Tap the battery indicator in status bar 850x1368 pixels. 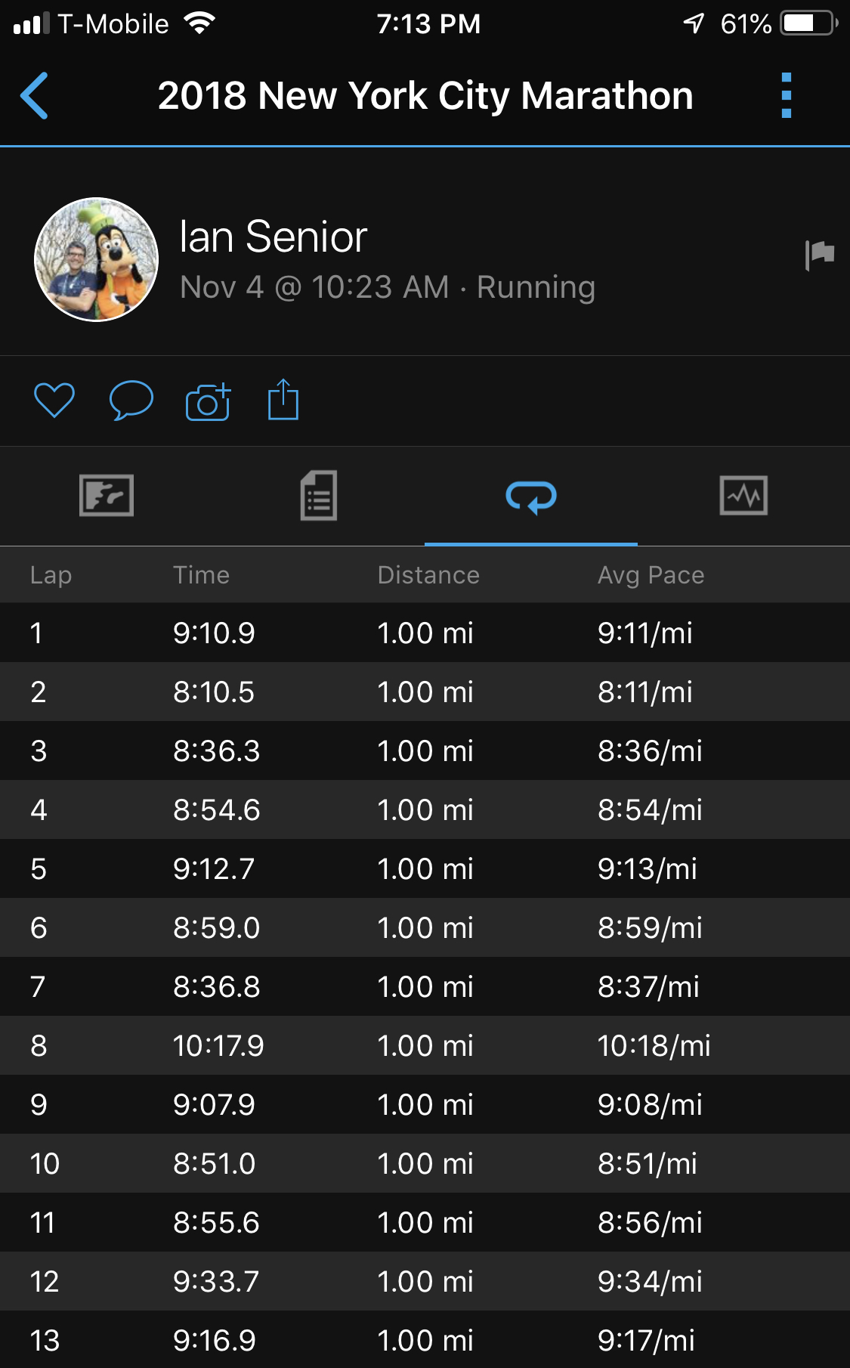click(808, 23)
